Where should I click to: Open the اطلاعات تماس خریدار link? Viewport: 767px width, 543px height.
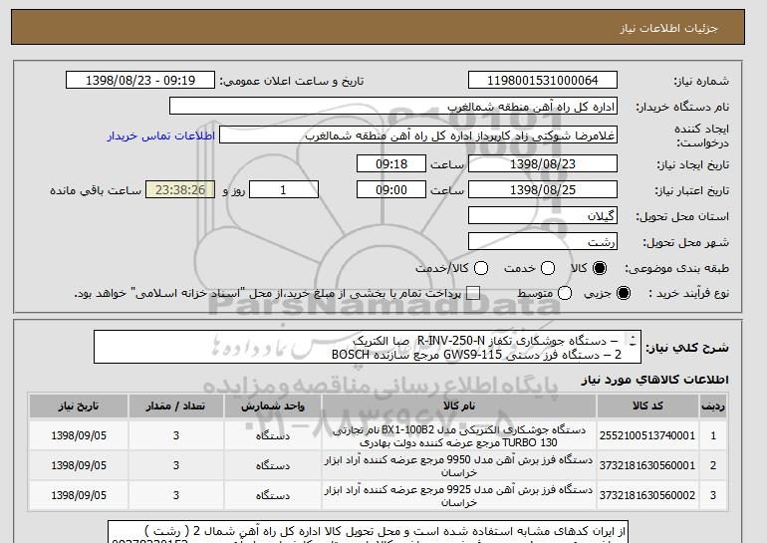tap(161, 136)
